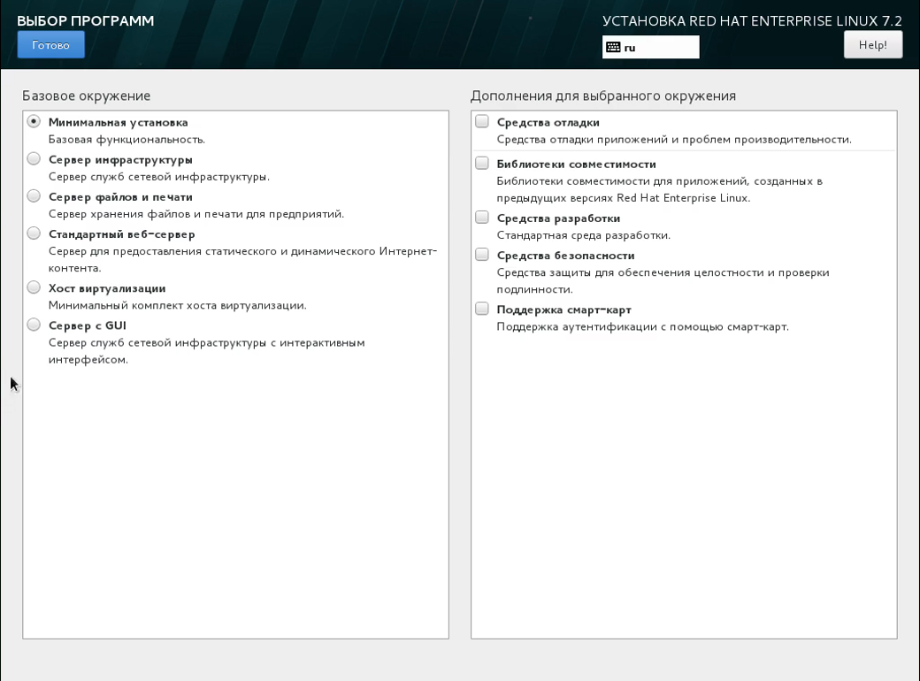
Task: Enable the Средства отладки checkbox
Action: 482,121
